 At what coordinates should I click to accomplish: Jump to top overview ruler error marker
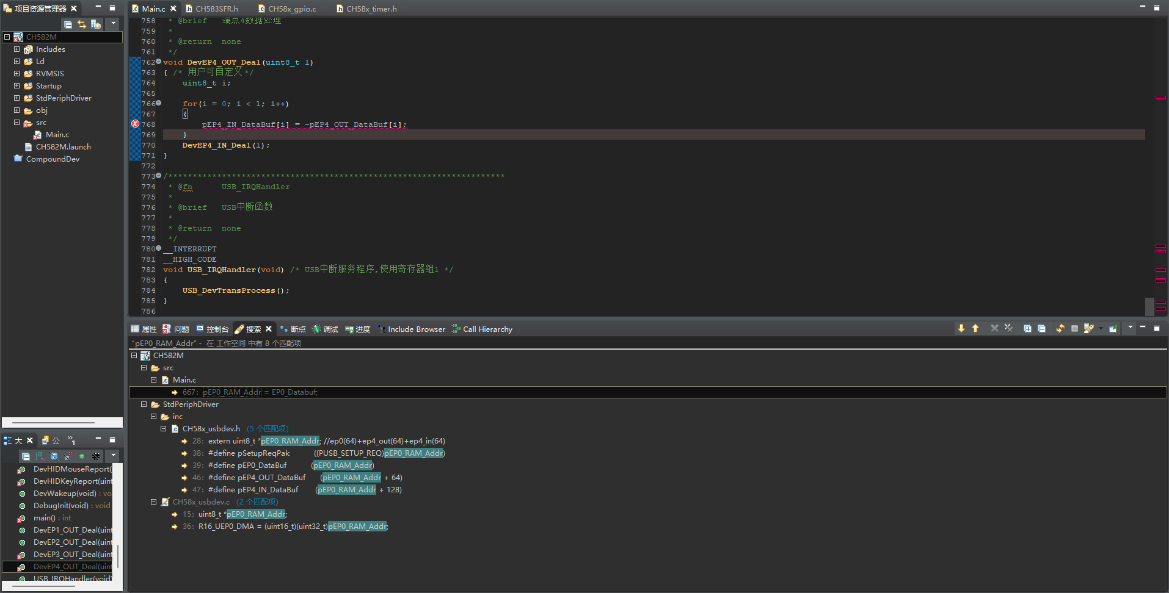(1160, 97)
